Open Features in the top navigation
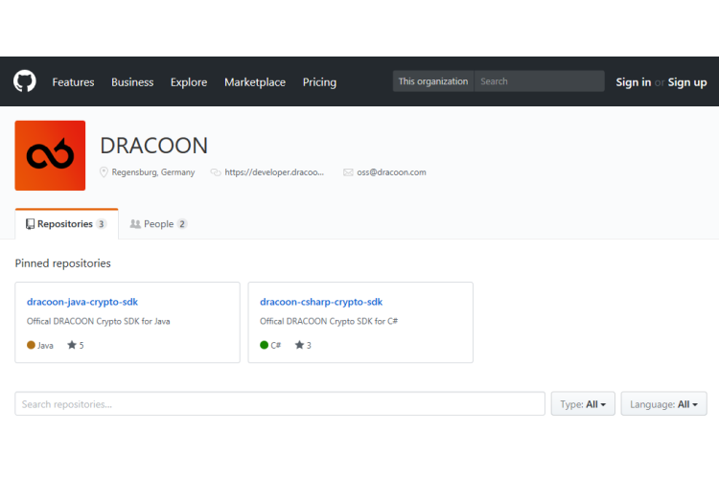719x479 pixels. [x=73, y=82]
